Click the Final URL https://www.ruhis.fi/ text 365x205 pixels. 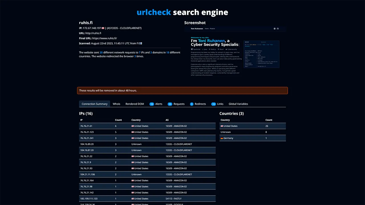(x=104, y=38)
